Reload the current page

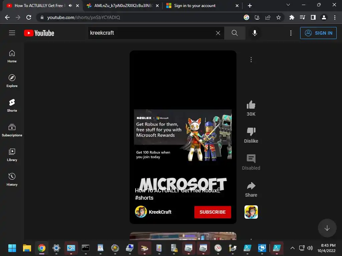(29, 17)
